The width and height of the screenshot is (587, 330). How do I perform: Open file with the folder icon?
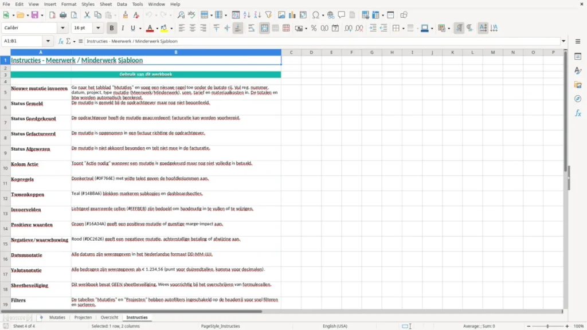[20, 15]
